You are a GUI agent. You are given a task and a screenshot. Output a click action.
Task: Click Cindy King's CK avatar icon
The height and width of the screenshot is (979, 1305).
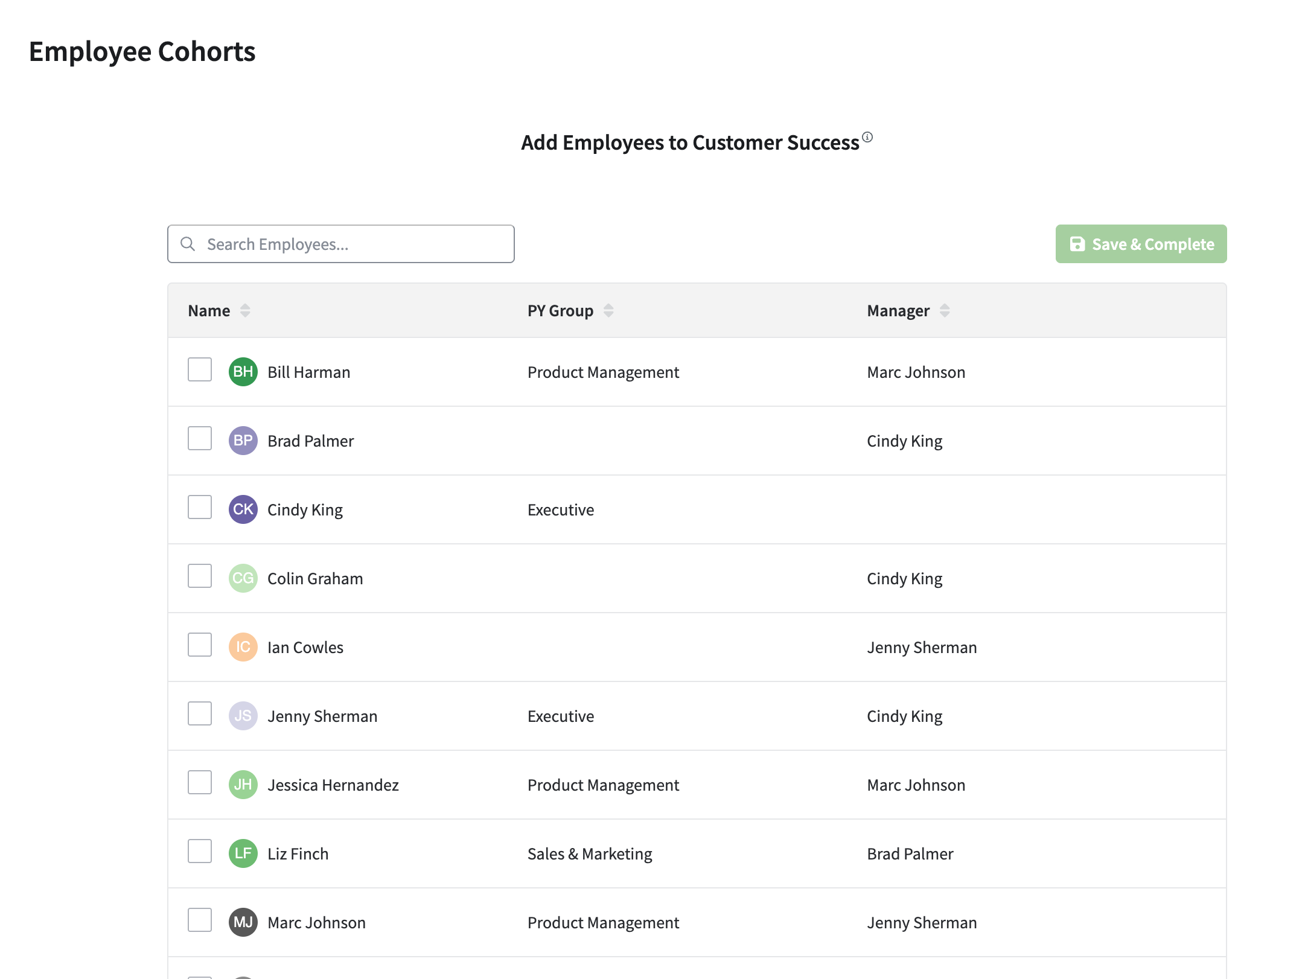click(243, 509)
